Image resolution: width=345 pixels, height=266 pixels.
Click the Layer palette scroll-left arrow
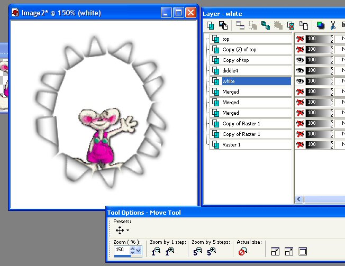click(x=299, y=199)
